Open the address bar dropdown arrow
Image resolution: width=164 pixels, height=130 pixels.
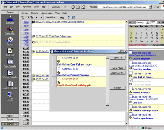tap(150, 7)
